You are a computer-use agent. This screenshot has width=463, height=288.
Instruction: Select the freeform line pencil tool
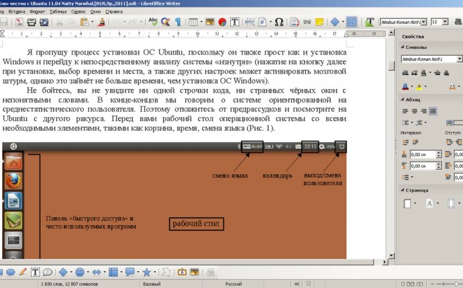tap(23, 272)
